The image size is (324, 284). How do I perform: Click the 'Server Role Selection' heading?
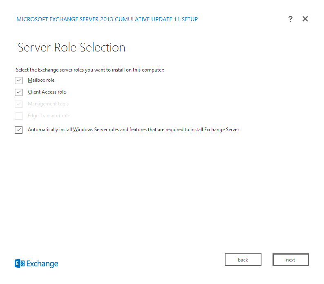coord(72,47)
